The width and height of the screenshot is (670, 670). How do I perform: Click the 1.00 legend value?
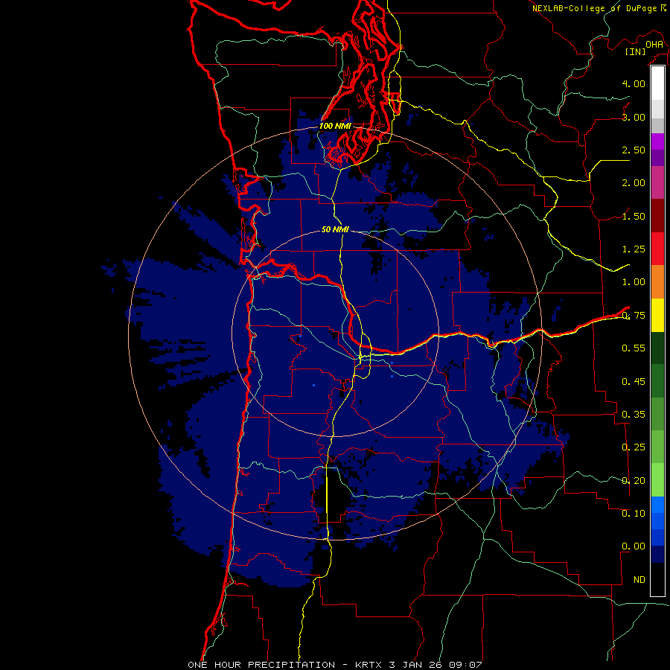pos(634,282)
